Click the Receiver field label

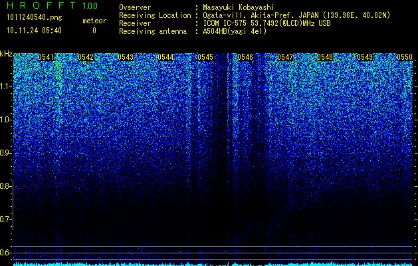[x=135, y=23]
